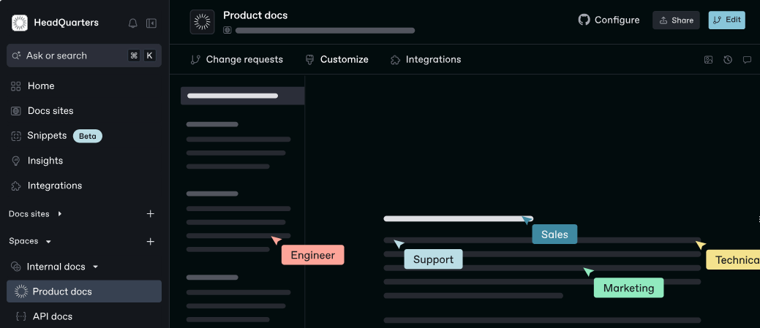The height and width of the screenshot is (328, 760).
Task: Expand the Docs sites section arrow
Action: (60, 213)
